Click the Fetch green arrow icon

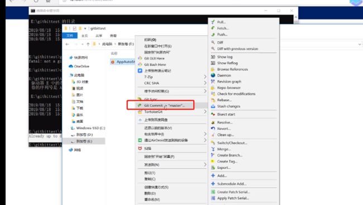pyautogui.click(x=213, y=28)
